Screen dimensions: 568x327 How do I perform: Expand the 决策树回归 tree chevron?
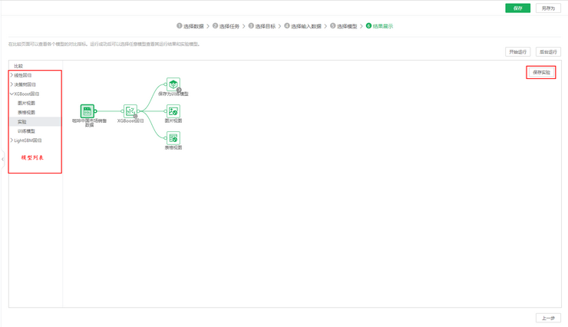(12, 84)
